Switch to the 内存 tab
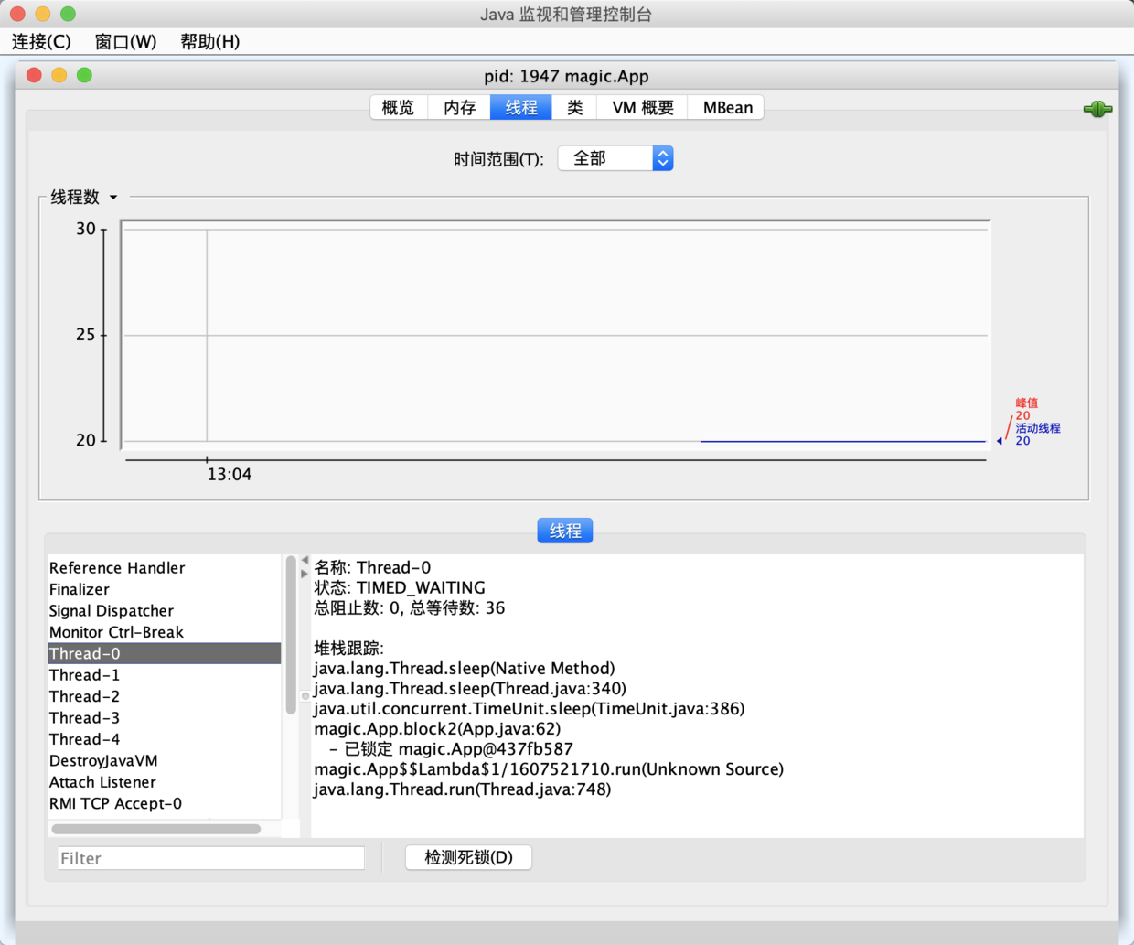The width and height of the screenshot is (1134, 945). 460,107
